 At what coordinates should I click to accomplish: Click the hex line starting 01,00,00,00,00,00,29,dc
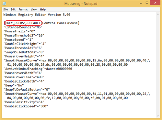pos(67,65)
